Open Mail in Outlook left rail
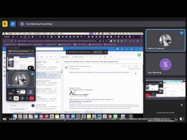The width and height of the screenshot is (187, 140). 4,53
